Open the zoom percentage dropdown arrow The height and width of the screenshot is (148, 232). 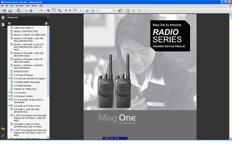coord(81,11)
